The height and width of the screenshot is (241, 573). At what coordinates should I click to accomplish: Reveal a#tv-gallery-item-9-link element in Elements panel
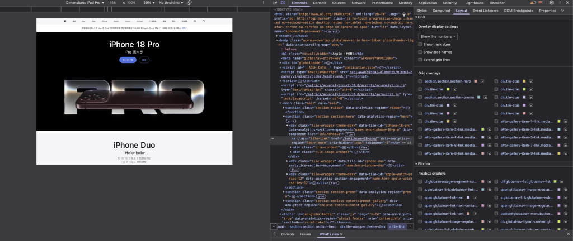point(566,153)
